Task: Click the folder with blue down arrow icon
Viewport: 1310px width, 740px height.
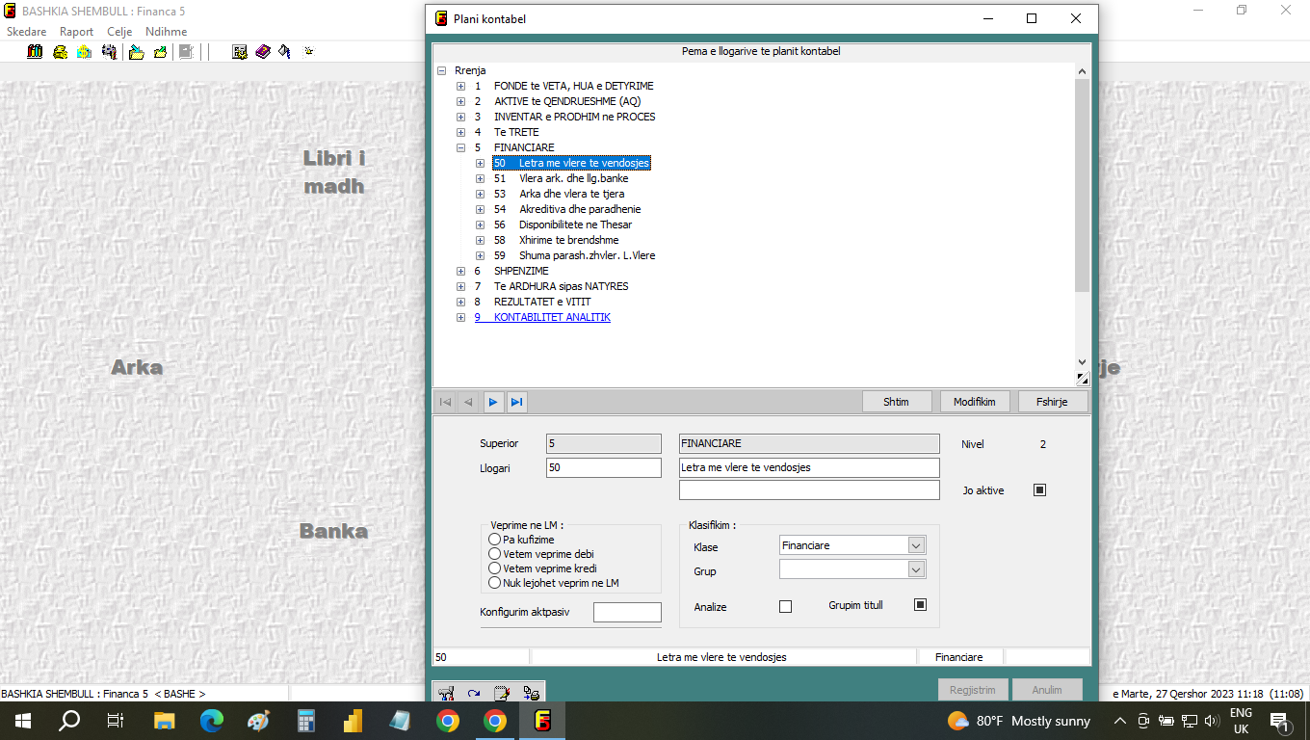Action: pyautogui.click(x=137, y=52)
